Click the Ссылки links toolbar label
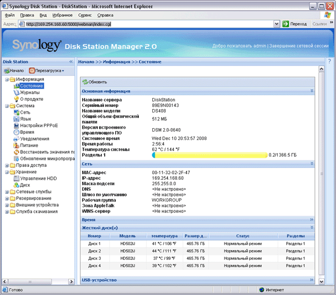 (x=320, y=24)
